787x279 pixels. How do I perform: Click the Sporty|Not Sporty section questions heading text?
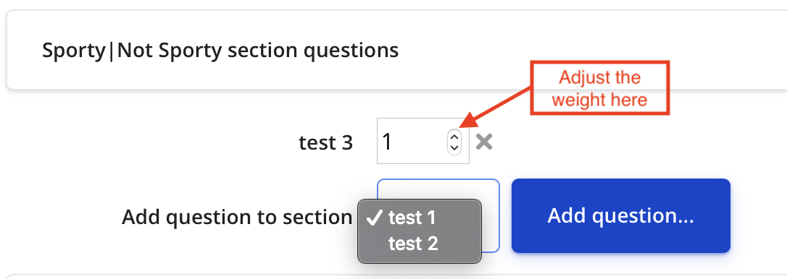[x=220, y=50]
